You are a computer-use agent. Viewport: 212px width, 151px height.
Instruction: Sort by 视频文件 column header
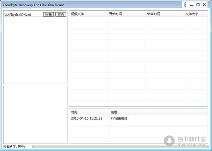pyautogui.click(x=89, y=14)
